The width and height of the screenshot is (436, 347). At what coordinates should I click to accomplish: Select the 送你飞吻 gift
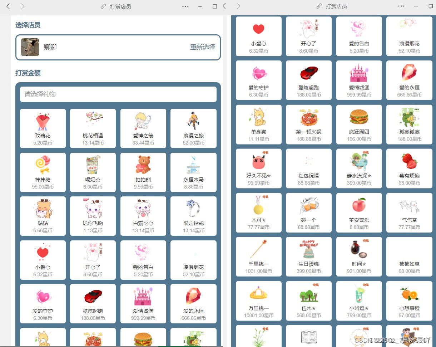(x=93, y=216)
